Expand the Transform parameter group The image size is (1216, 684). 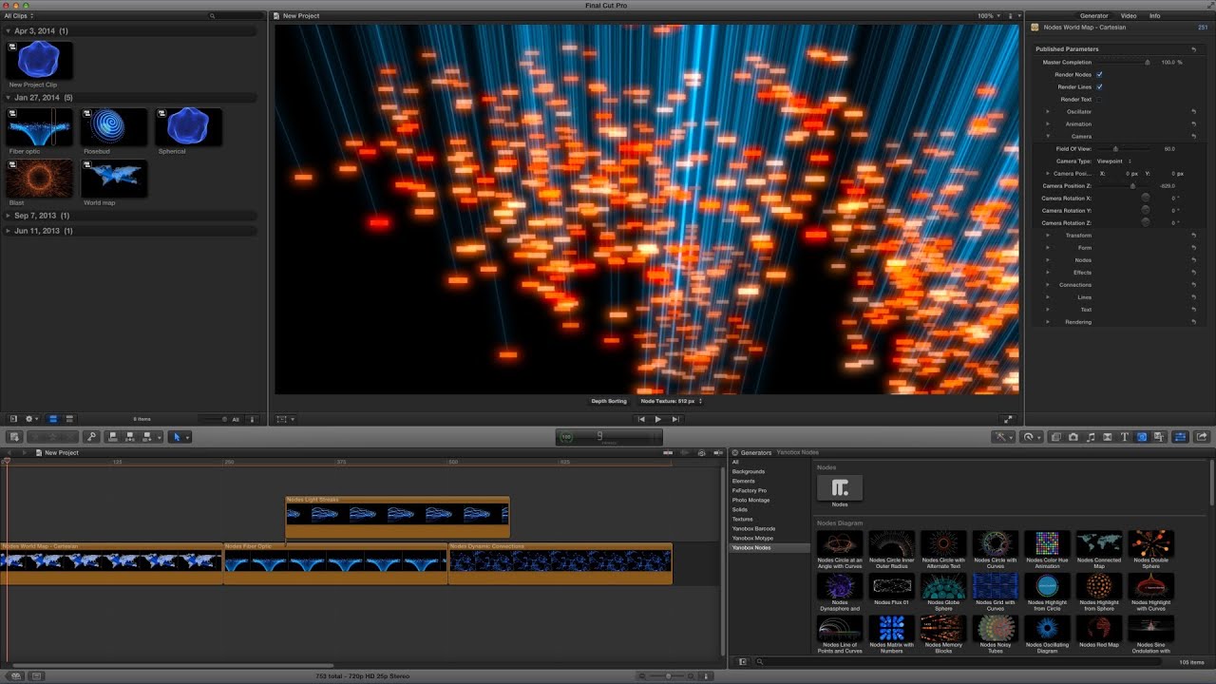(x=1048, y=236)
